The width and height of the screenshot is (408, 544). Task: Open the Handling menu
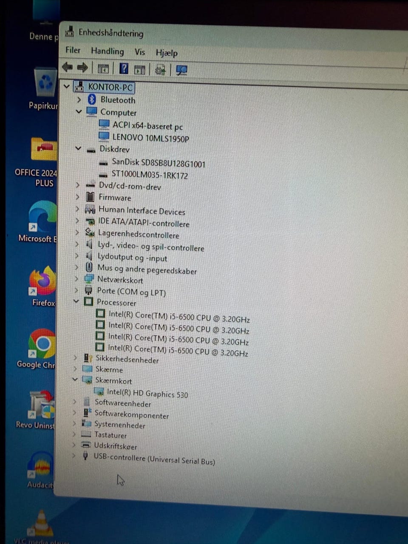pos(108,51)
